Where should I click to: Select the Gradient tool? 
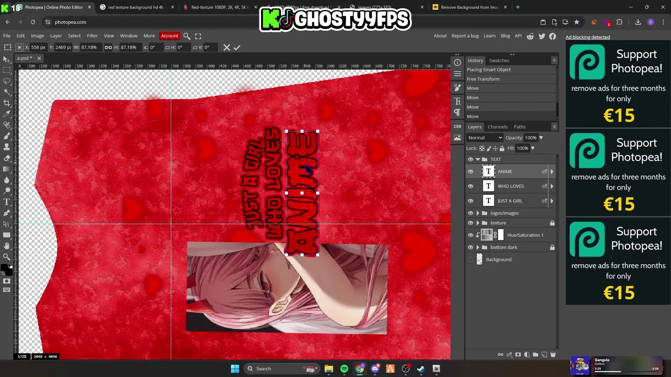coord(7,169)
